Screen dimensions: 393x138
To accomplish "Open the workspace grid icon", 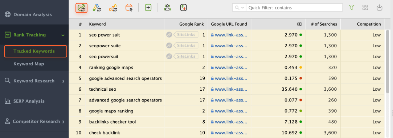I will pyautogui.click(x=365, y=8).
